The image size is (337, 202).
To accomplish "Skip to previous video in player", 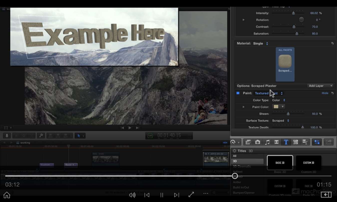I will tap(147, 195).
